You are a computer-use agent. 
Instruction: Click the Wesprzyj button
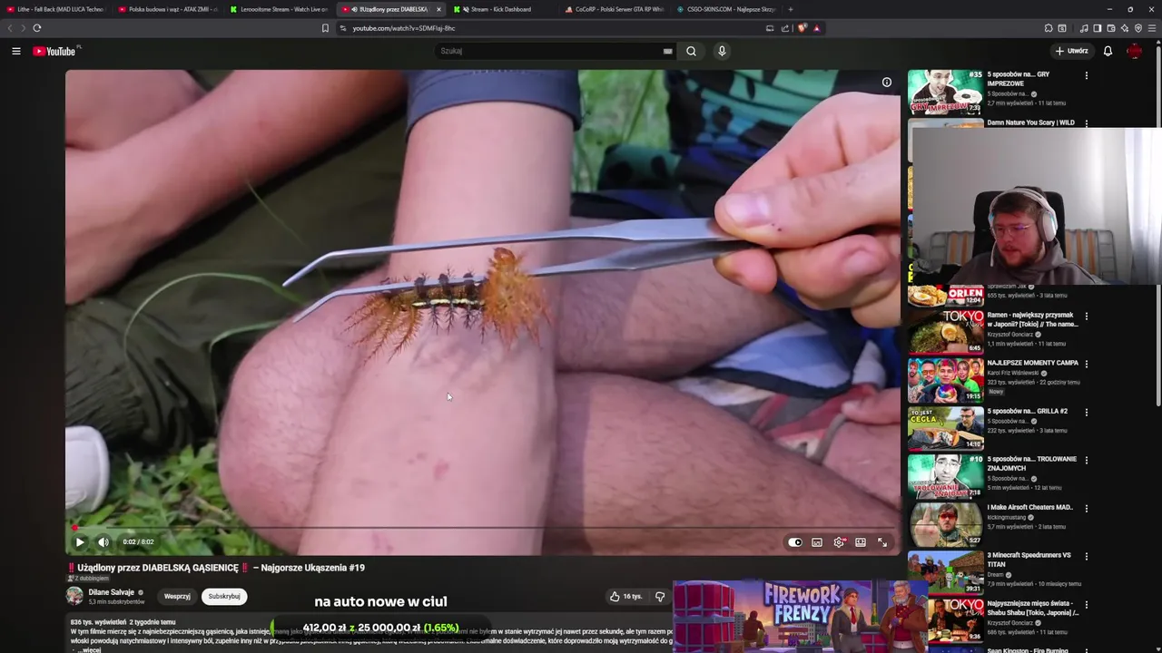[x=177, y=596]
